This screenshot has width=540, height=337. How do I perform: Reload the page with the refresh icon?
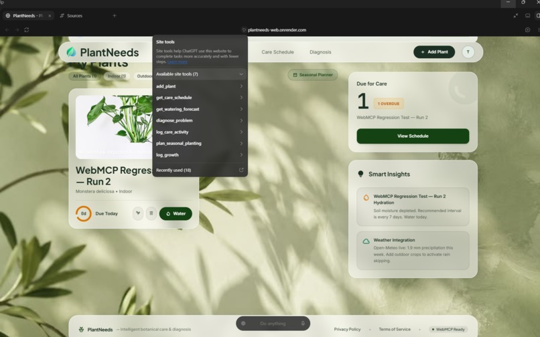pyautogui.click(x=27, y=30)
